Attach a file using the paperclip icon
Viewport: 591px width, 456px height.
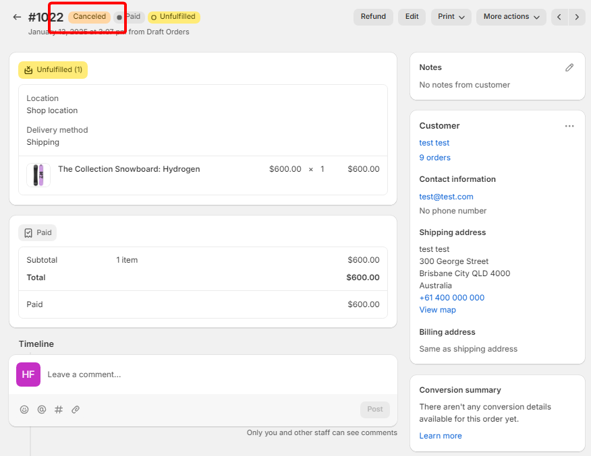click(76, 409)
